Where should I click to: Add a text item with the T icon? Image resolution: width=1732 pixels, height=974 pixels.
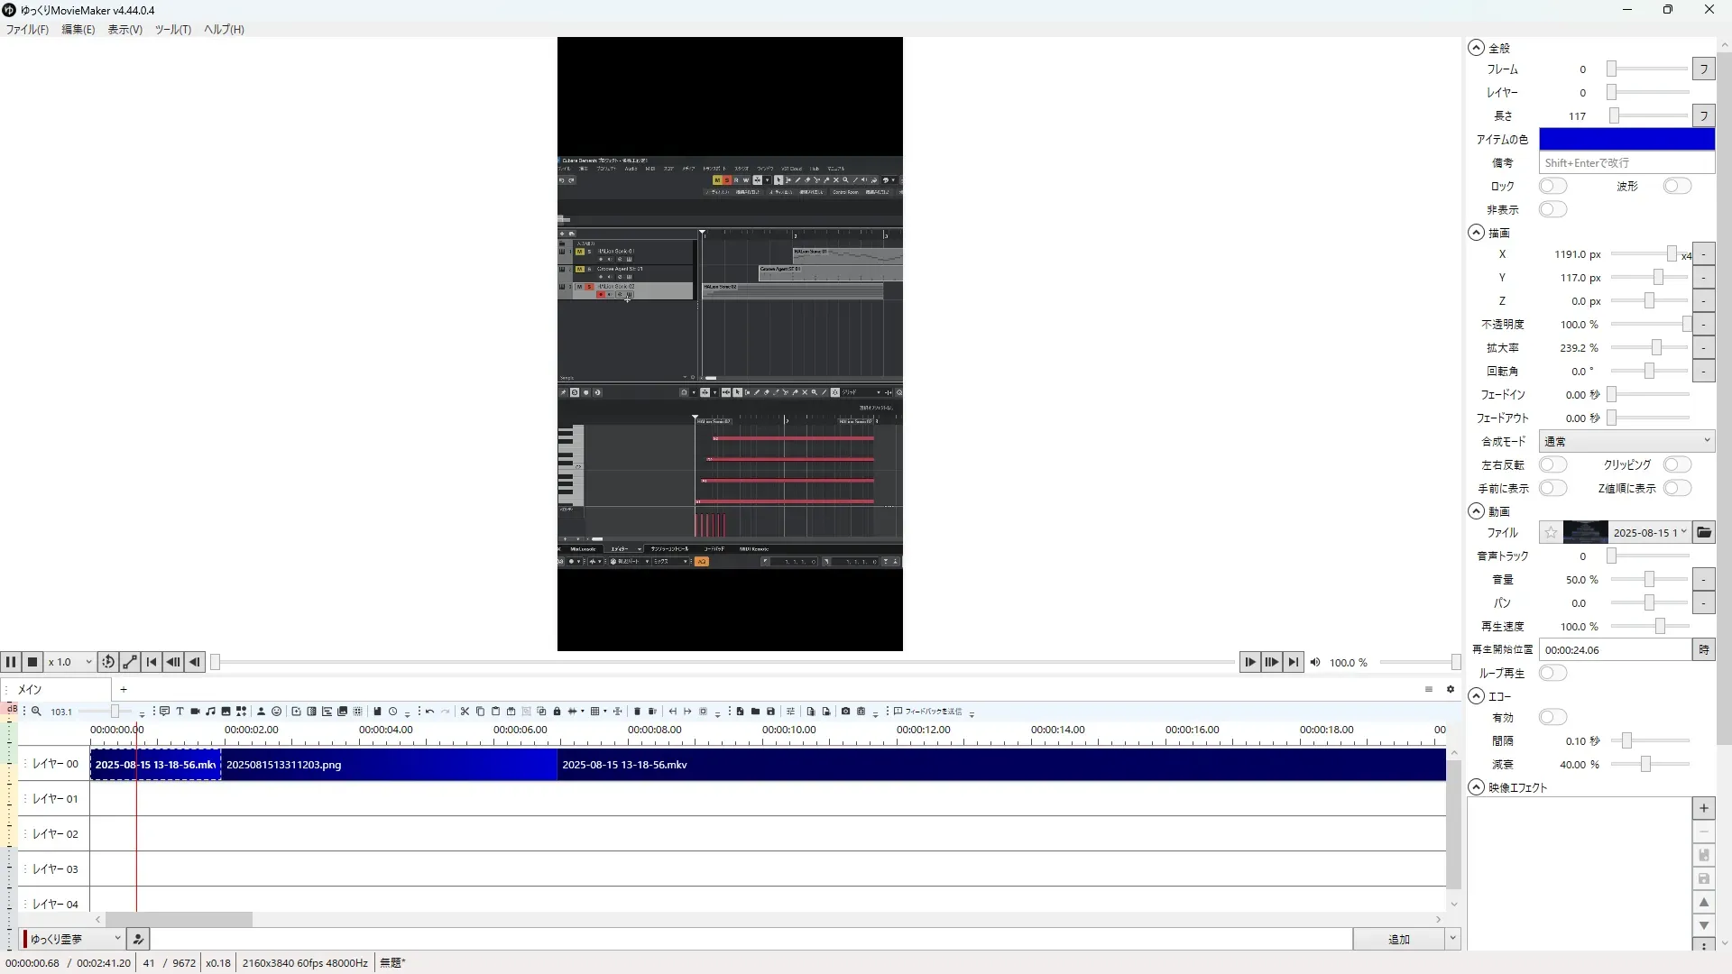180,712
